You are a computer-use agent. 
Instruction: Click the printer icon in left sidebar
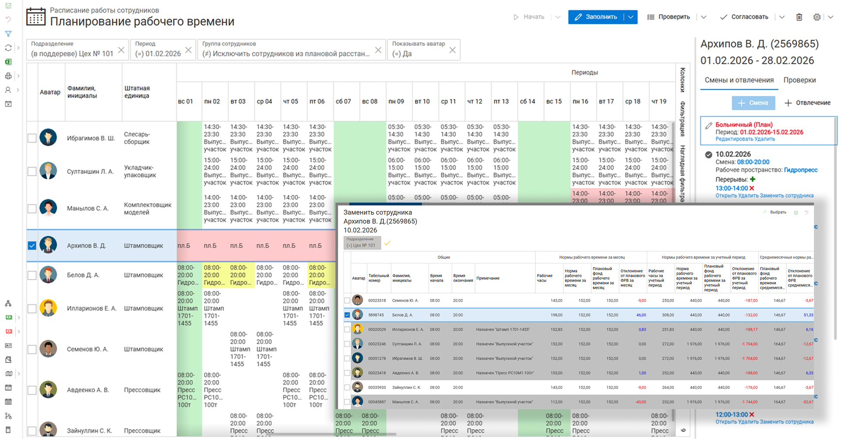(x=8, y=76)
